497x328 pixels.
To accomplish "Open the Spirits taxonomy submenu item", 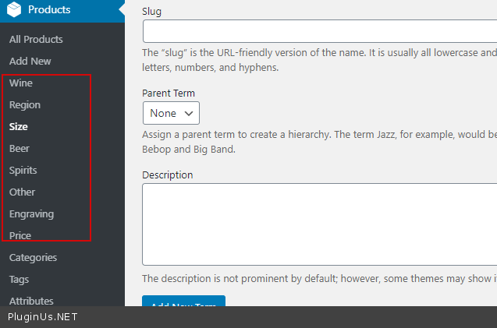I will tap(23, 170).
